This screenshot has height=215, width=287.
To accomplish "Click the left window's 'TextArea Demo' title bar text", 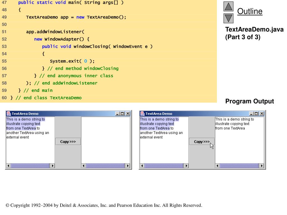I will pos(25,114).
